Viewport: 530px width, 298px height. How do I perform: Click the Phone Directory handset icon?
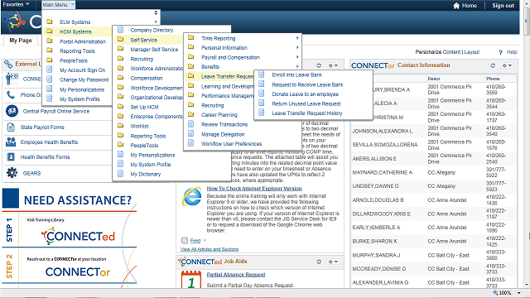pyautogui.click(x=11, y=95)
